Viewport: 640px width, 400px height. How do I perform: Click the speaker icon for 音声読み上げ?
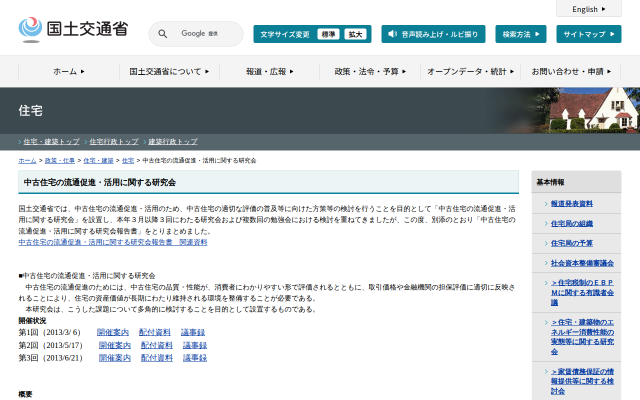392,34
